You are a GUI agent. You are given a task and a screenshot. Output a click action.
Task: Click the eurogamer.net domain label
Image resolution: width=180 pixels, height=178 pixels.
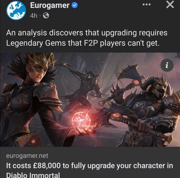(27, 156)
